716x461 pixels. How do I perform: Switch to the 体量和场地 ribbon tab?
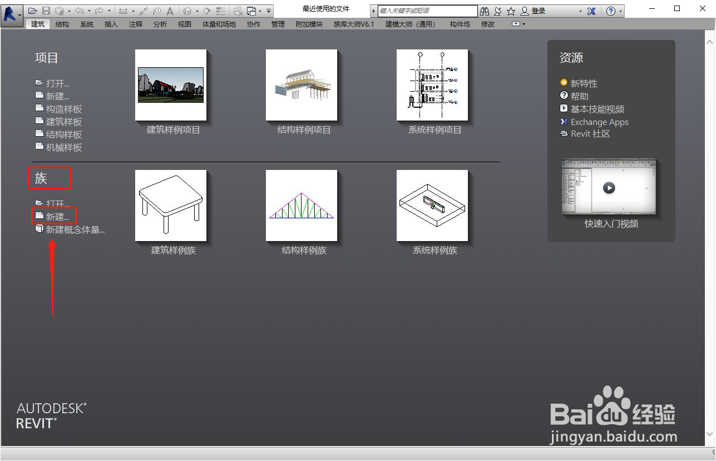pos(219,24)
